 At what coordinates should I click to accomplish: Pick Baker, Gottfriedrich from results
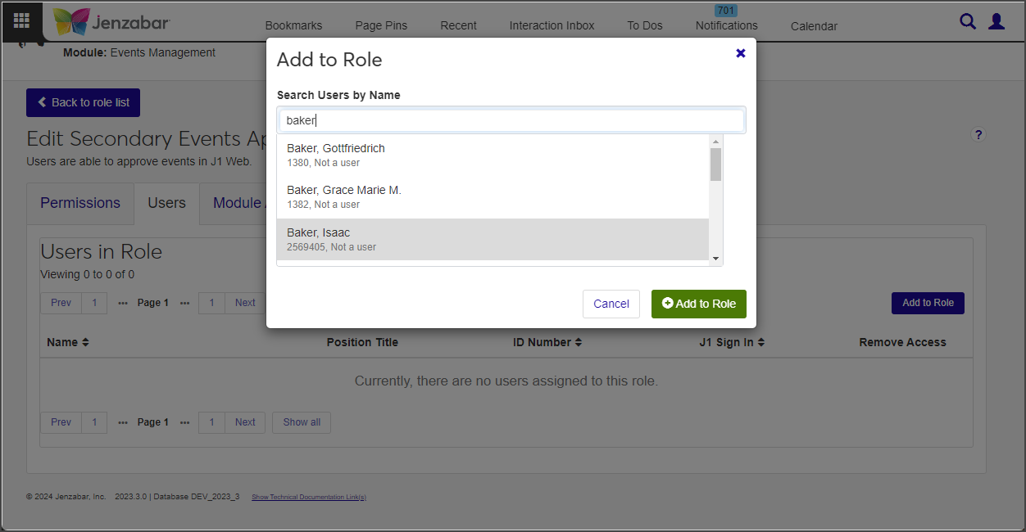point(493,155)
